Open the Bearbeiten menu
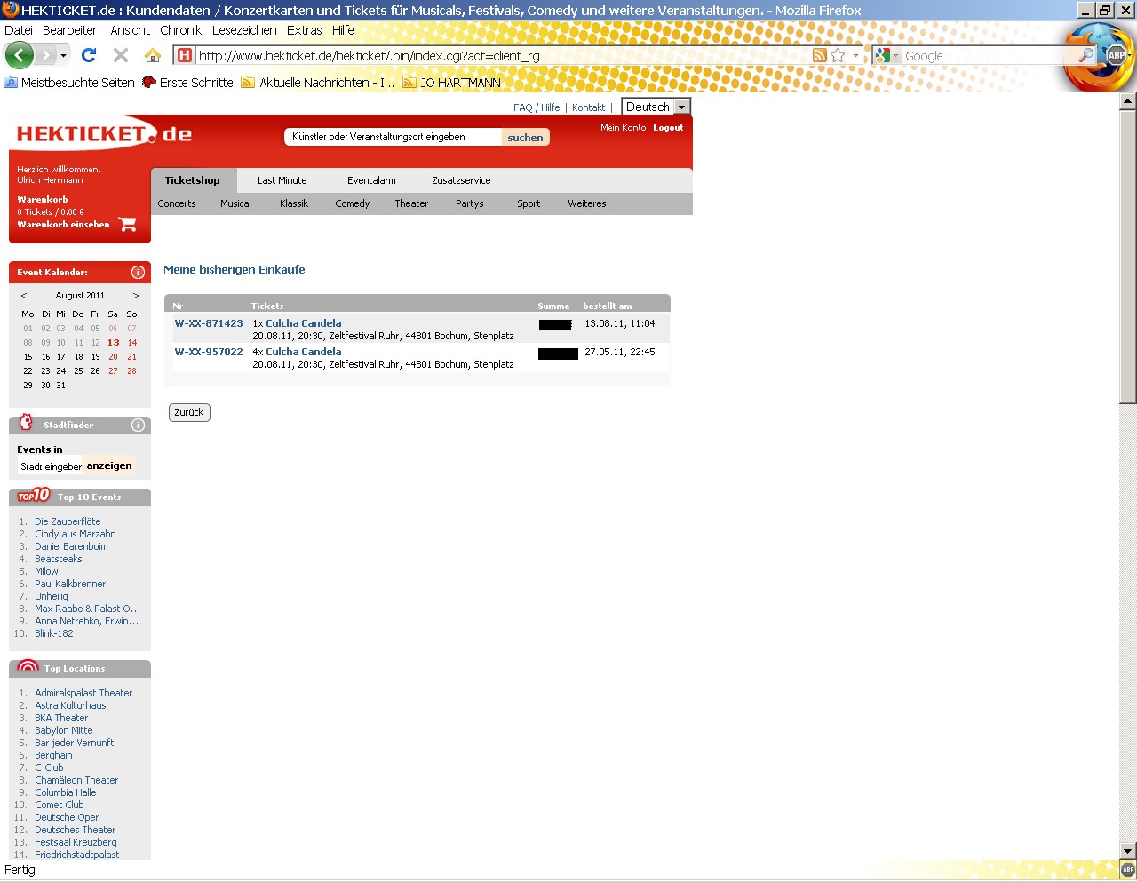This screenshot has height=883, width=1137. [71, 30]
